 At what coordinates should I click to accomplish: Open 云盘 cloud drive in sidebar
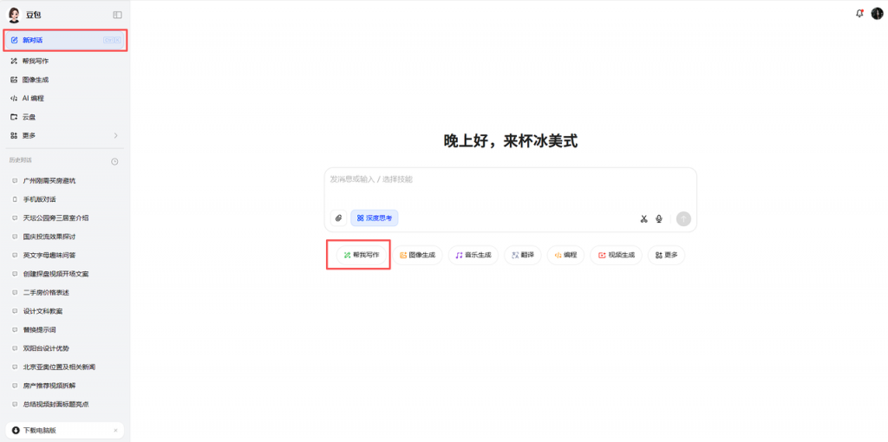pyautogui.click(x=65, y=117)
